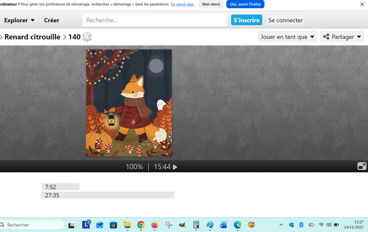The width and height of the screenshot is (368, 232).
Task: Open the Créer menu item
Action: [52, 20]
